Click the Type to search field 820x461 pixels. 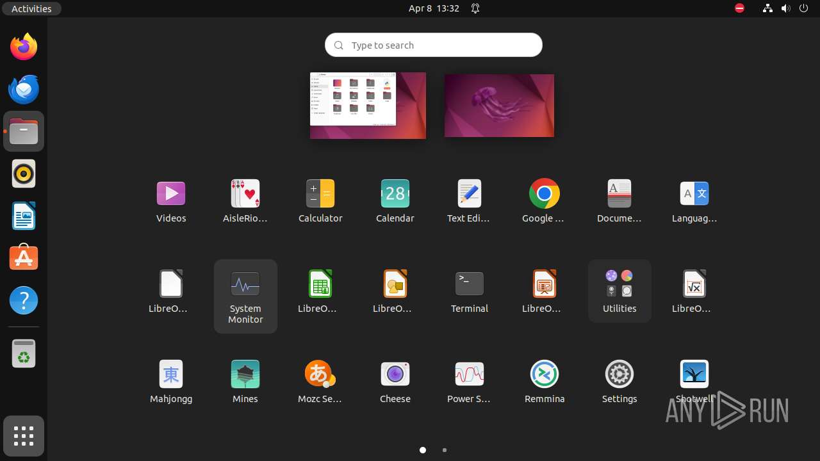pos(434,45)
